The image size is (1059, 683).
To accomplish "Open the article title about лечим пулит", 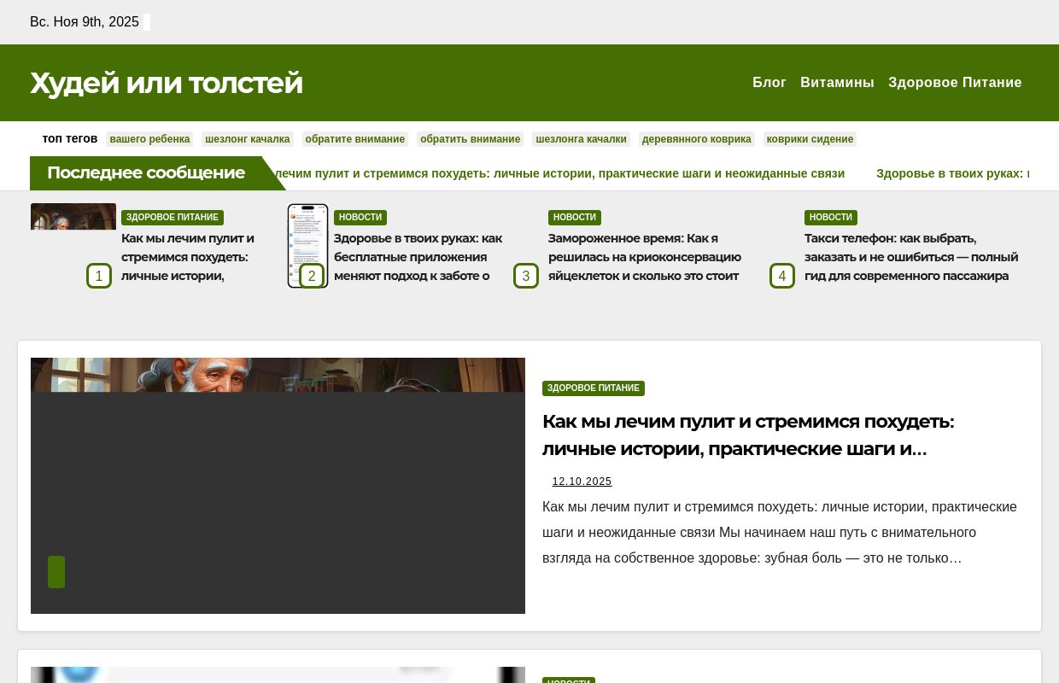I will (748, 435).
